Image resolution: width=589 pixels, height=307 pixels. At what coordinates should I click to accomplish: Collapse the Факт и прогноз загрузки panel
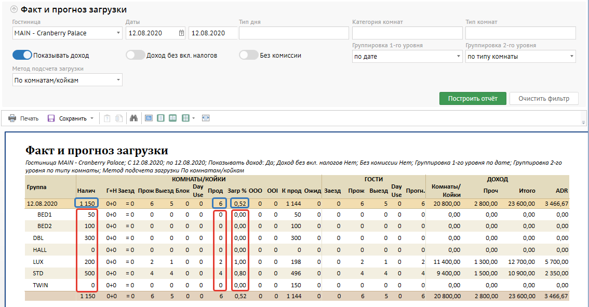[14, 9]
